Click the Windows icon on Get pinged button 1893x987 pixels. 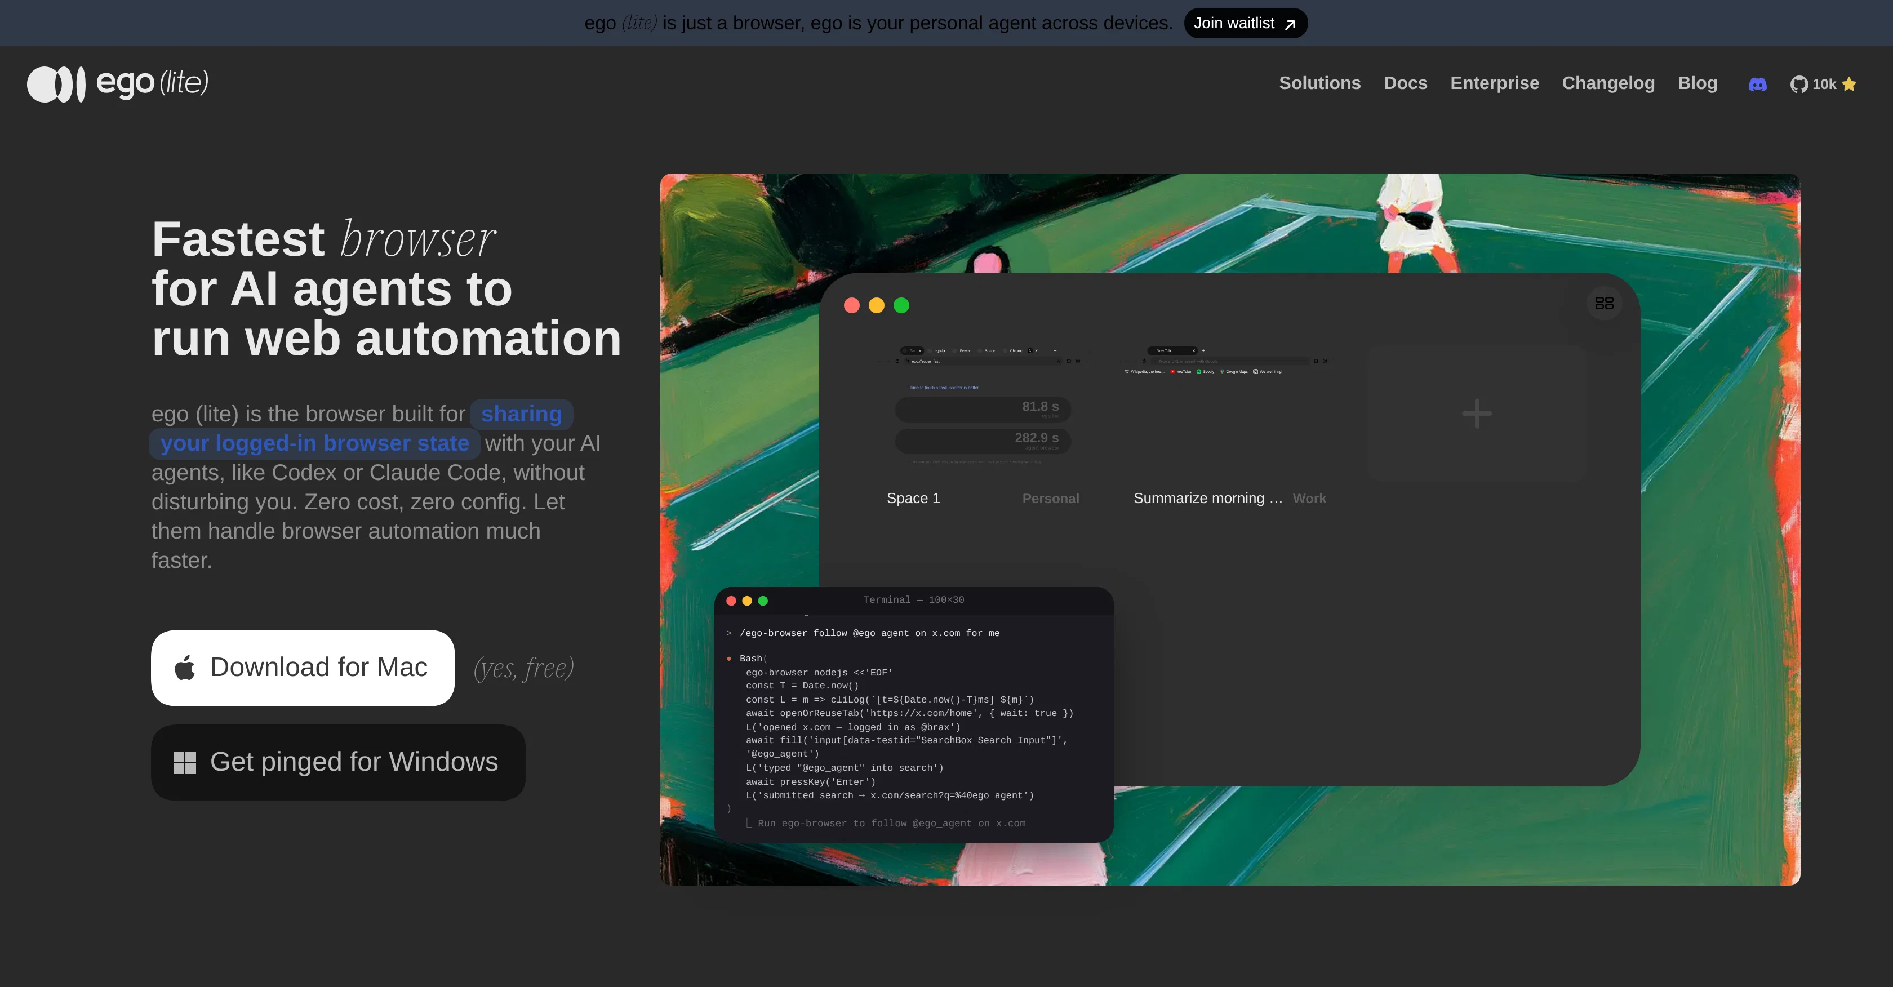pyautogui.click(x=184, y=763)
